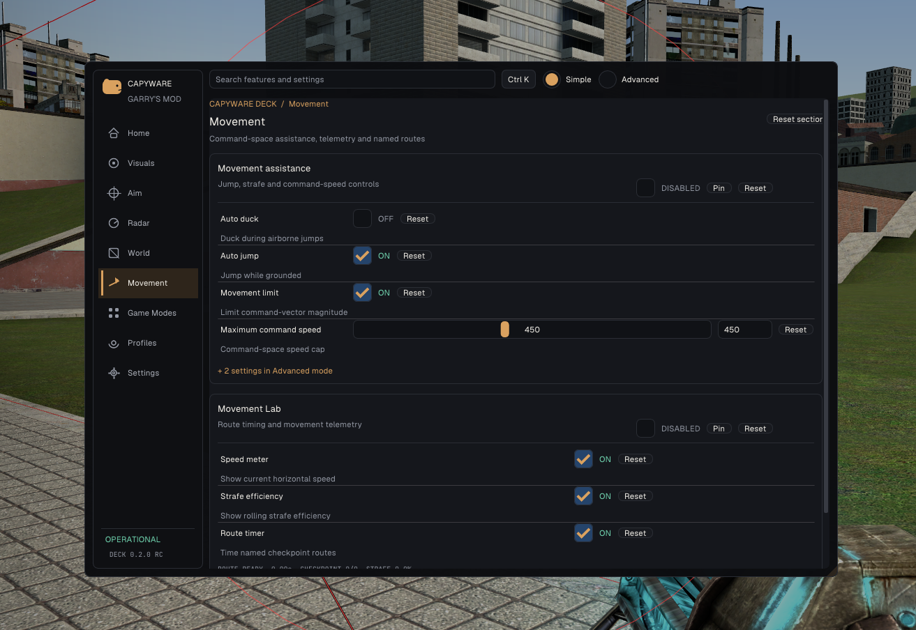Open the Settings section label
Image resolution: width=916 pixels, height=630 pixels.
tap(143, 373)
